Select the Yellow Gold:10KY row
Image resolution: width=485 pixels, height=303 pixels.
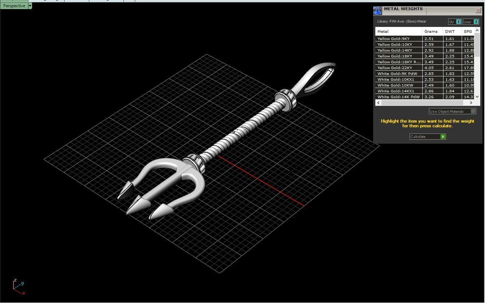coord(425,44)
